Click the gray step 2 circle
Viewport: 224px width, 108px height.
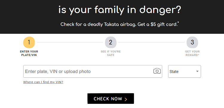click(x=111, y=42)
